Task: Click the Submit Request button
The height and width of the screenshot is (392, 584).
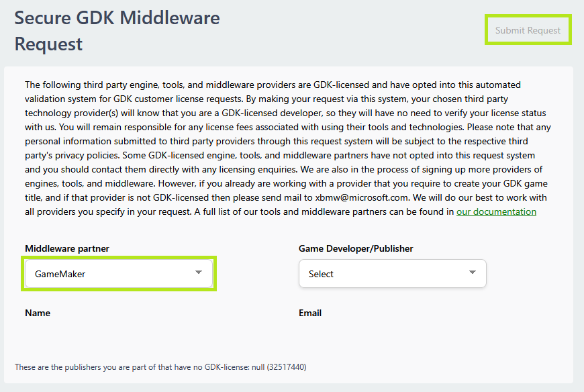Action: click(x=528, y=30)
